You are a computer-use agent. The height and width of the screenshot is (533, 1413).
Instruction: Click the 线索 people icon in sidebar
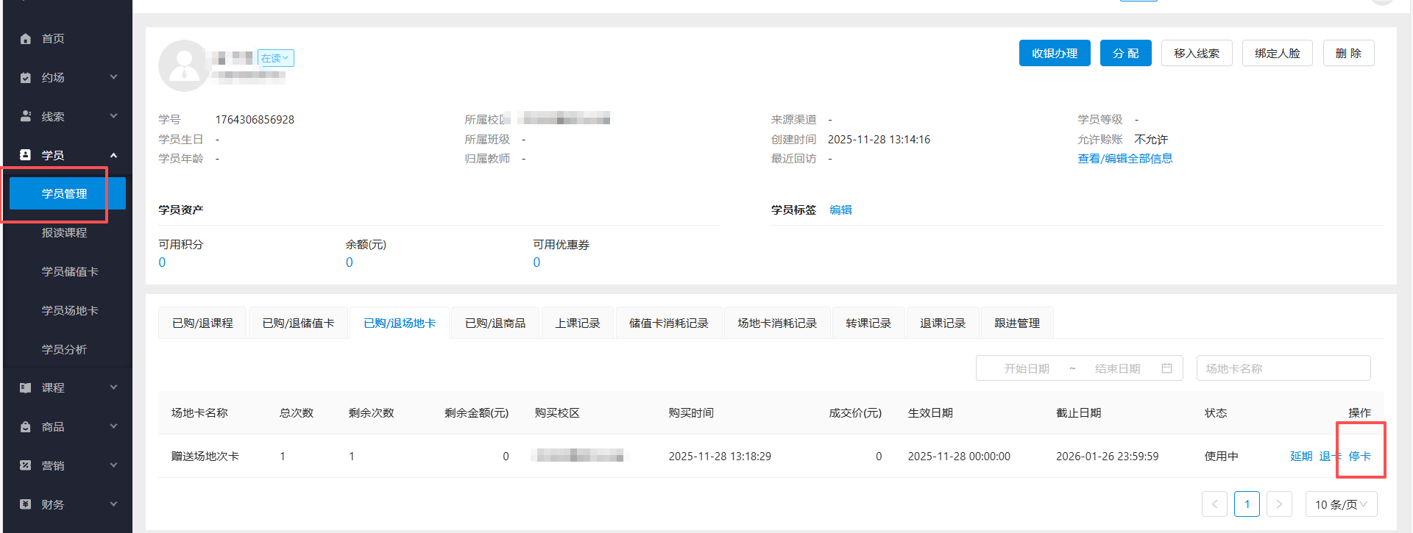[26, 116]
